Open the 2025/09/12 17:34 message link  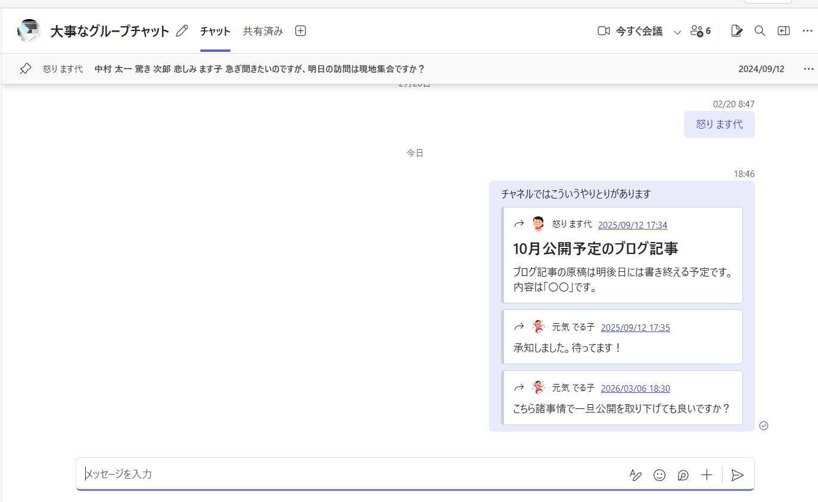pyautogui.click(x=632, y=225)
